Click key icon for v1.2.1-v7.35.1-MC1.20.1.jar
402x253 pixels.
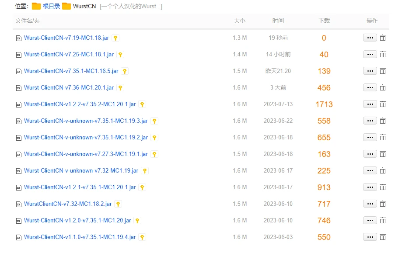(x=142, y=187)
